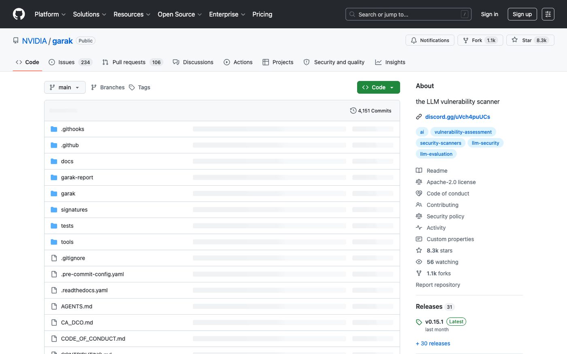
Task: Click the tag icon beside v0.15.1 release
Action: (x=419, y=322)
